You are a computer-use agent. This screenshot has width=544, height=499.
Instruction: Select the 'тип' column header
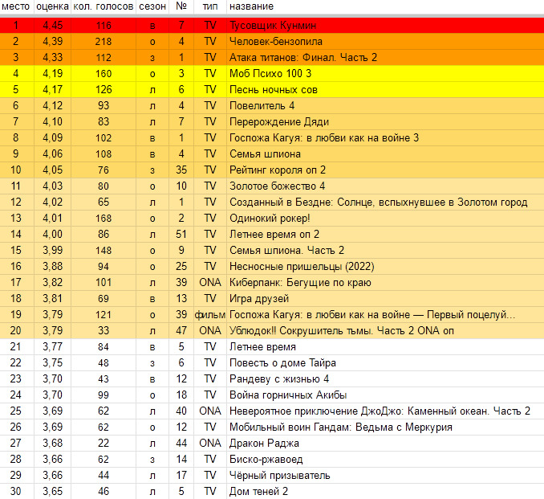click(210, 6)
